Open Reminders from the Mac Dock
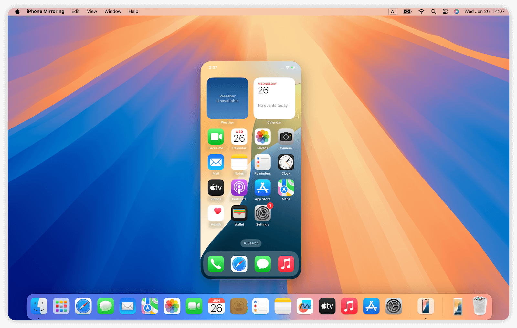This screenshot has height=328, width=517. (261, 306)
